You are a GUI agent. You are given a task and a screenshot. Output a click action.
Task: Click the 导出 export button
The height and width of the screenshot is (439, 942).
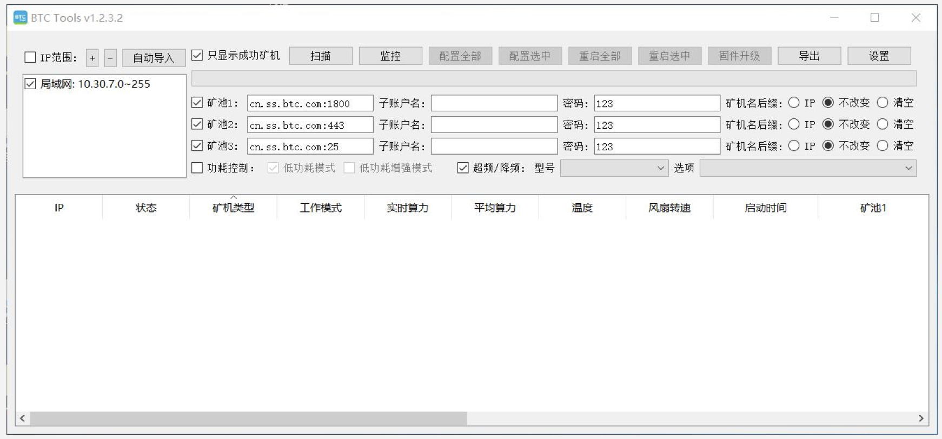(x=810, y=56)
